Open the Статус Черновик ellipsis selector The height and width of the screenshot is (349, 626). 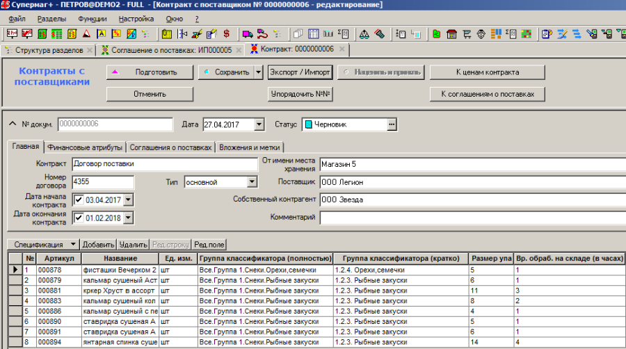point(392,124)
